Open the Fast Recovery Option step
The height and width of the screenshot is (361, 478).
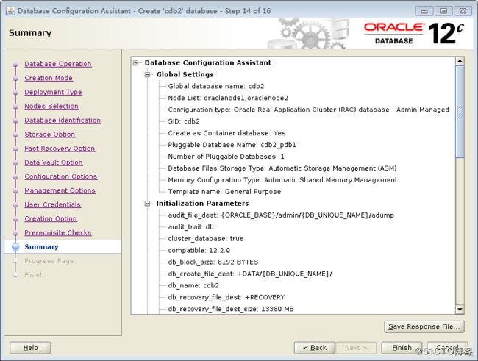(60, 149)
